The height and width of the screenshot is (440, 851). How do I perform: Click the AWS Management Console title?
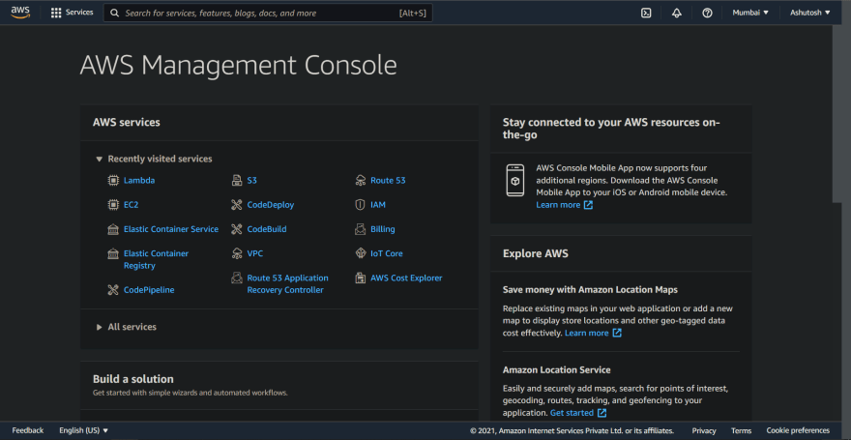(238, 66)
